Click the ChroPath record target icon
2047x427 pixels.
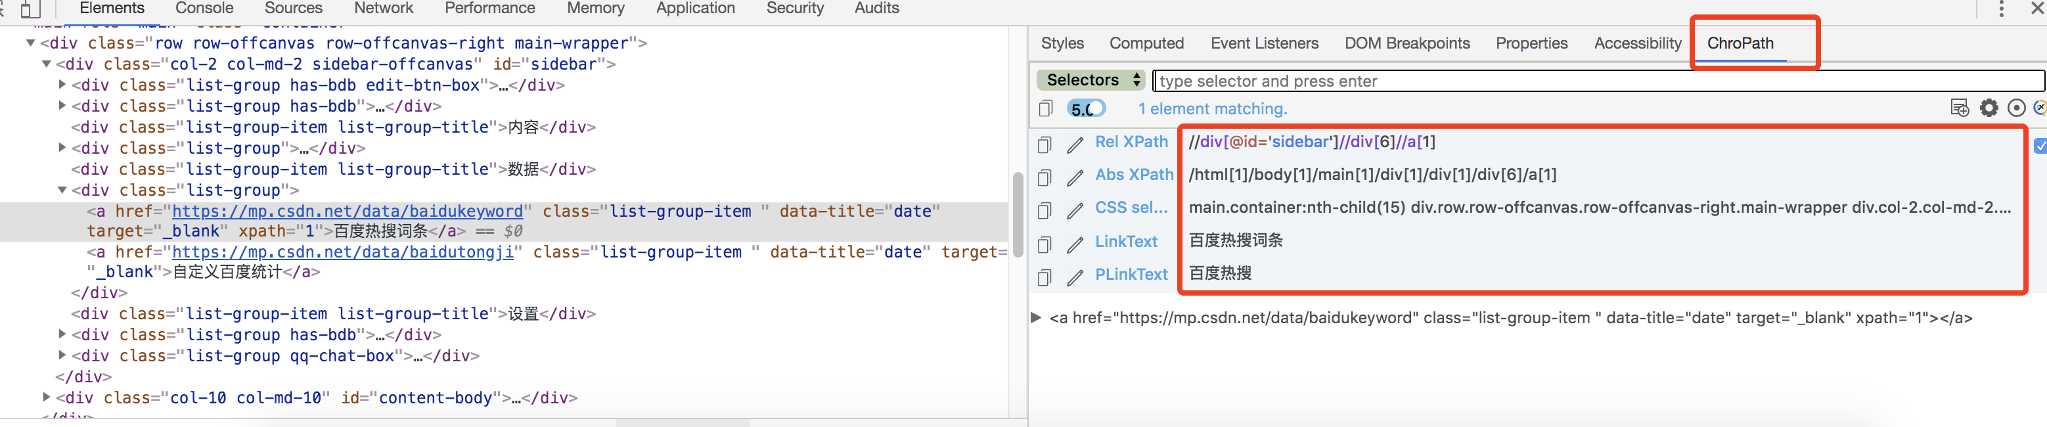2016,108
